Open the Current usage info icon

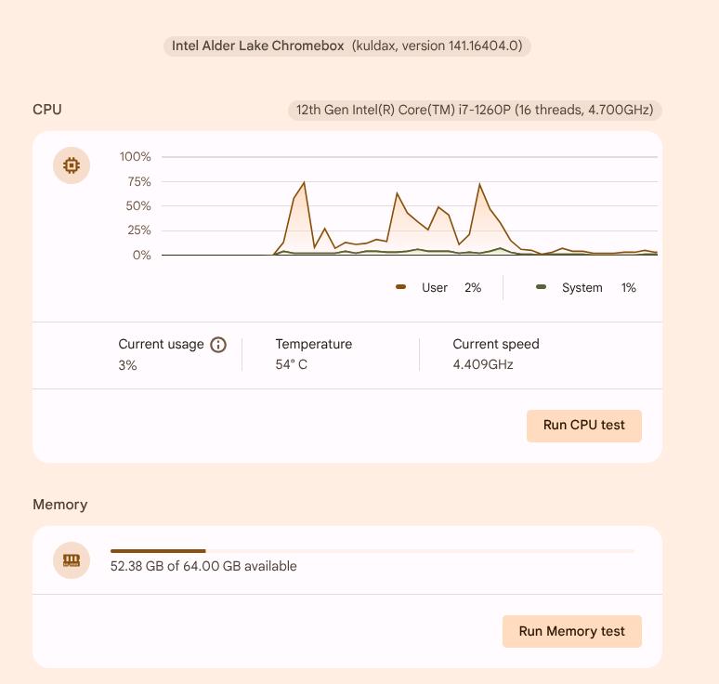218,345
